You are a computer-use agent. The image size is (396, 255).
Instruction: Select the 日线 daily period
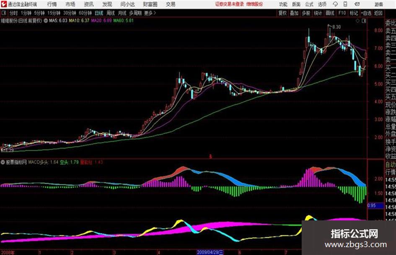(x=99, y=13)
